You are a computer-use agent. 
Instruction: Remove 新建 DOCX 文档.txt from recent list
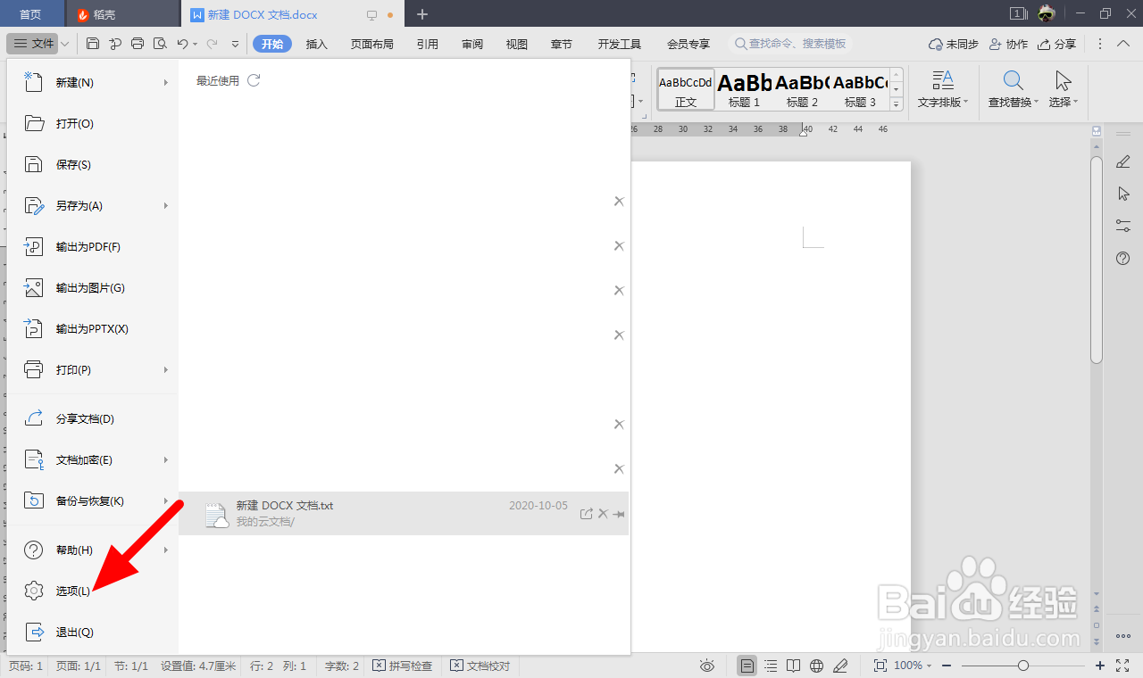point(603,514)
